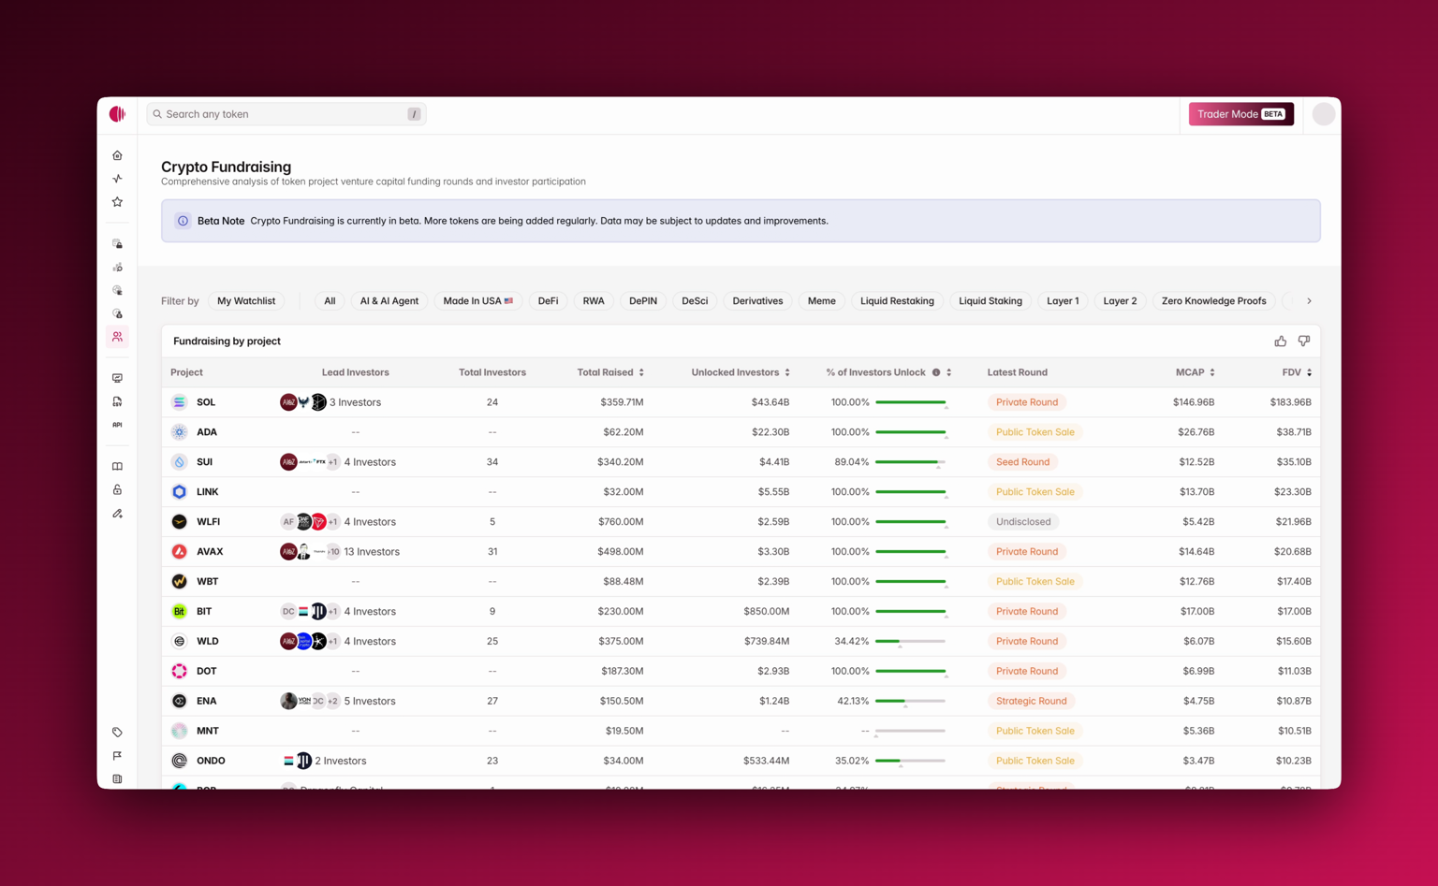Viewport: 1438px width, 886px height.
Task: Expand more filter categories with right chevron
Action: pyautogui.click(x=1309, y=301)
